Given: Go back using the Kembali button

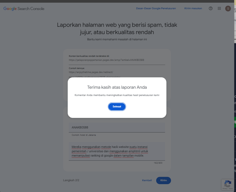Looking at the screenshot, I should 147,180.
